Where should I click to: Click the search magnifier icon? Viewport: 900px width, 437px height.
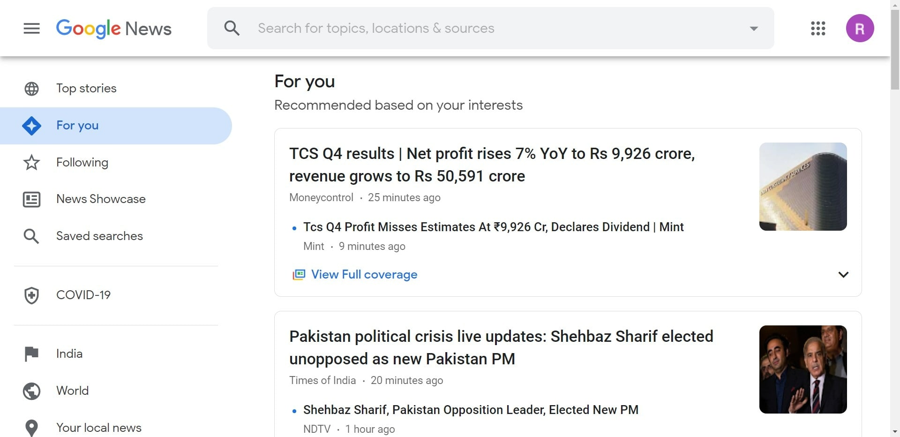(x=232, y=28)
